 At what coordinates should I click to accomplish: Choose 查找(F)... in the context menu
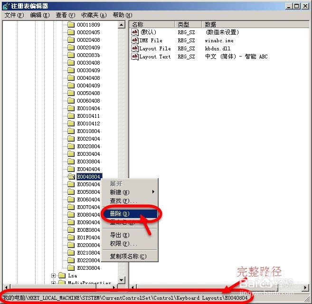(x=130, y=200)
